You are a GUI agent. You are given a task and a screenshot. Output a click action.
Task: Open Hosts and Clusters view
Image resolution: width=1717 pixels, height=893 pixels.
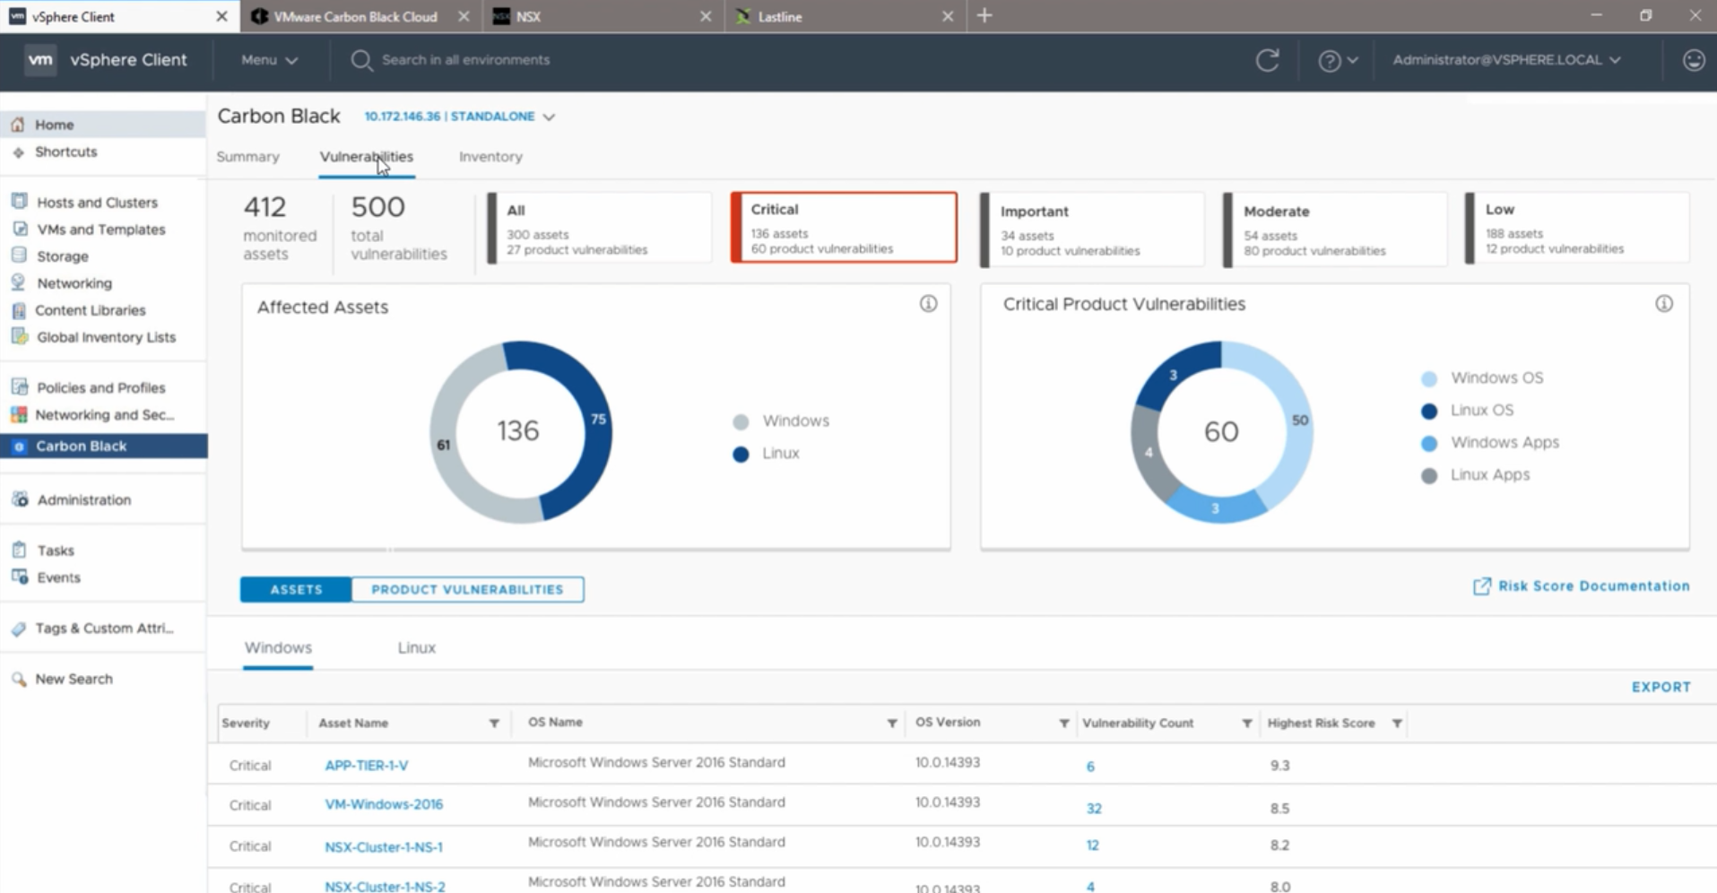click(96, 202)
